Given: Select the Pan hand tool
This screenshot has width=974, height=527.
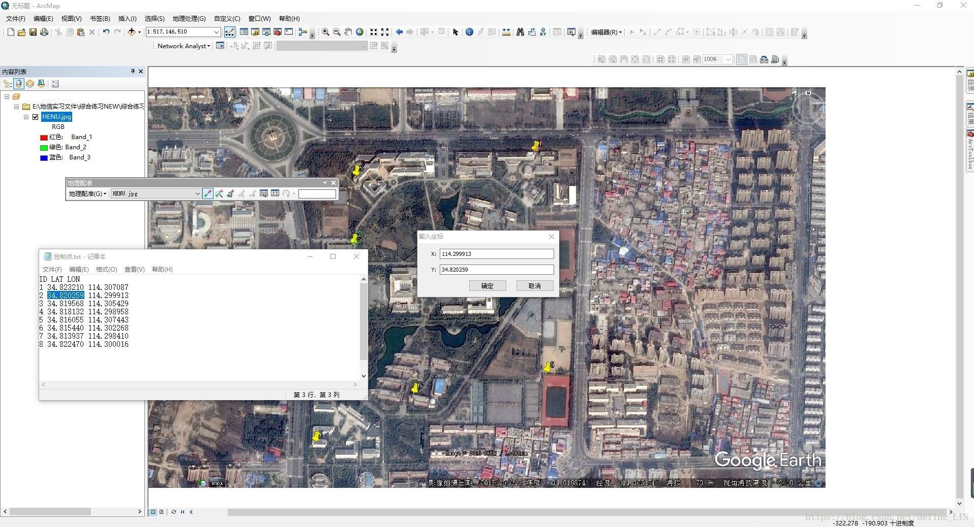Looking at the screenshot, I should tap(348, 32).
